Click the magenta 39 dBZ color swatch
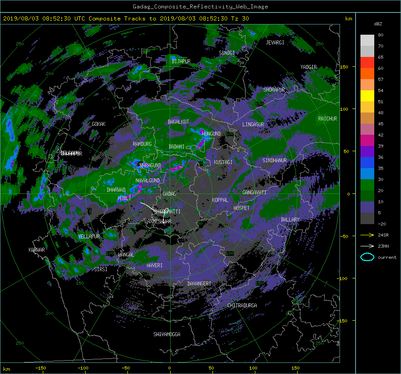Viewport: 401px width, 374px height. click(x=367, y=140)
